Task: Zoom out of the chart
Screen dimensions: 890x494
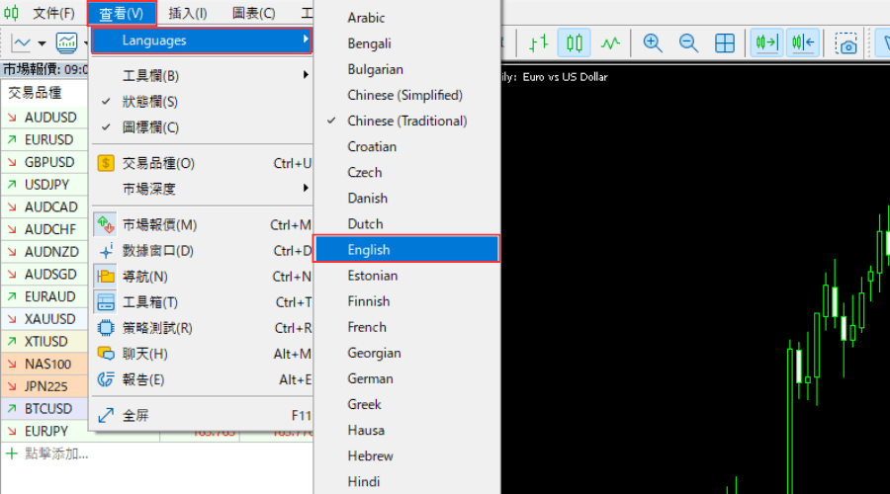Action: [x=688, y=43]
